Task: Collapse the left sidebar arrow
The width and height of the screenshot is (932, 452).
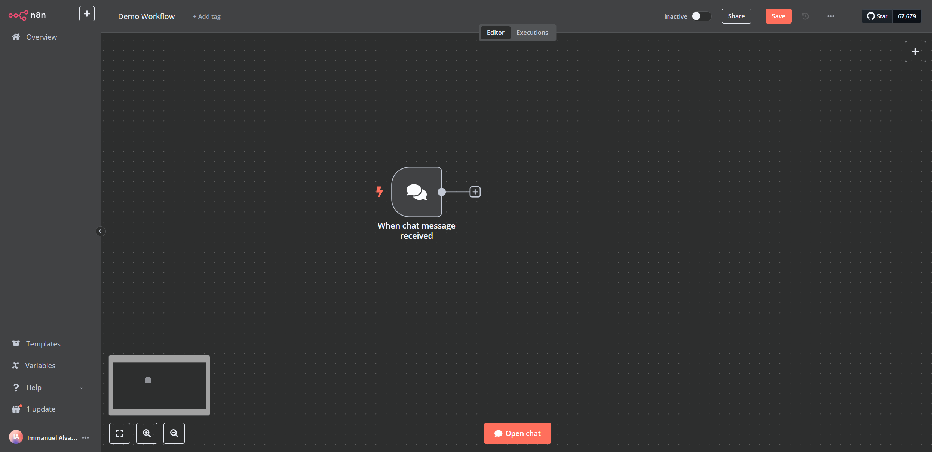Action: [x=100, y=231]
